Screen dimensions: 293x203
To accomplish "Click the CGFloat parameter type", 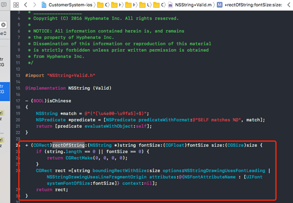I will tap(175, 145).
